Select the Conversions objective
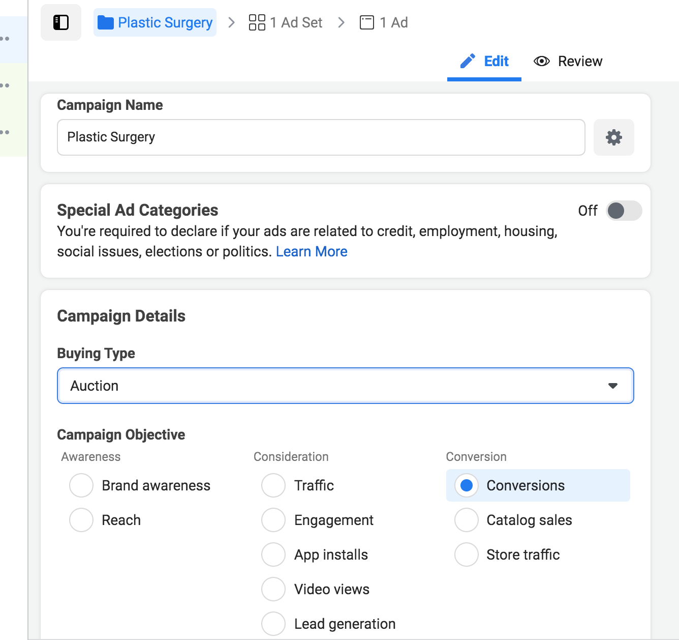Image resolution: width=679 pixels, height=640 pixels. click(466, 485)
